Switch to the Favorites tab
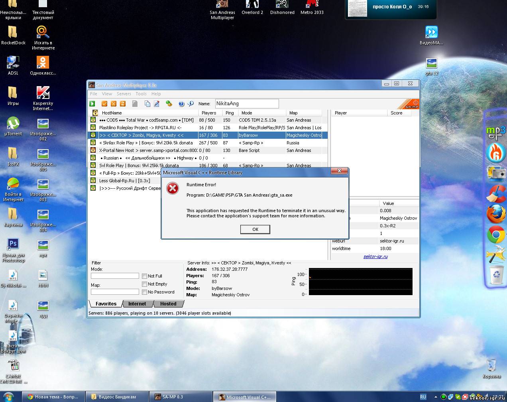Image resolution: width=507 pixels, height=402 pixels. (x=106, y=304)
